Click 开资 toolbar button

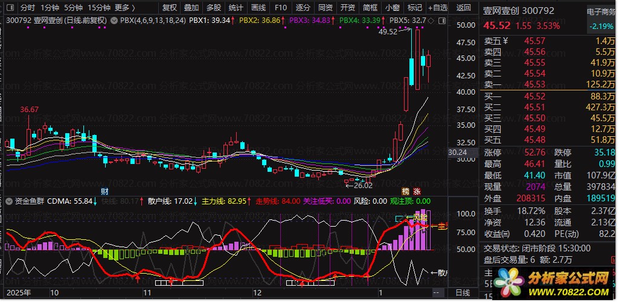click(x=347, y=7)
